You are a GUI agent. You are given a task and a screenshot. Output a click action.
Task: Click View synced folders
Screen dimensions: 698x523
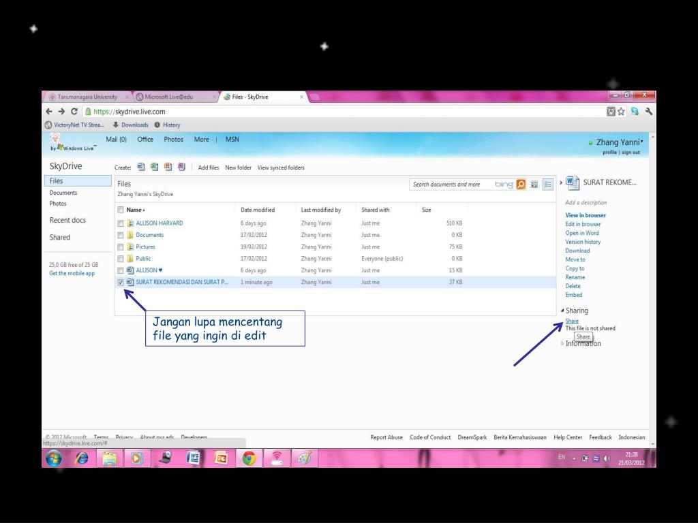[281, 168]
